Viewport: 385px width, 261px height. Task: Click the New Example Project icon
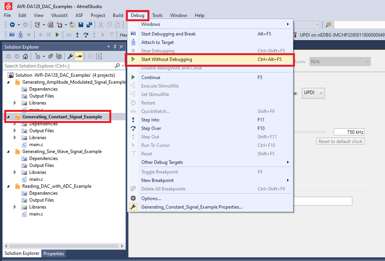coord(50,25)
